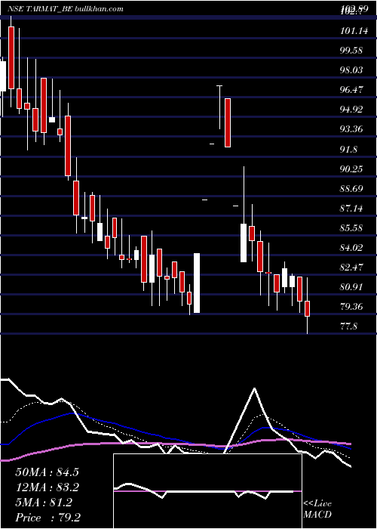Screen dimensions: 377x529
Task: Click the 80.91 price axis label
Action: pos(351,286)
